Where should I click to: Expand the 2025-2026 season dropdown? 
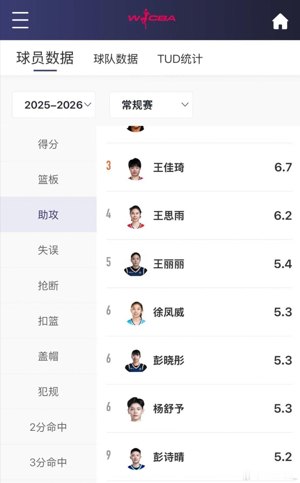coord(54,105)
